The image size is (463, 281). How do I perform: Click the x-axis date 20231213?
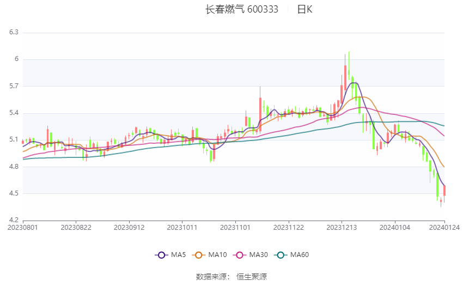coord(342,228)
